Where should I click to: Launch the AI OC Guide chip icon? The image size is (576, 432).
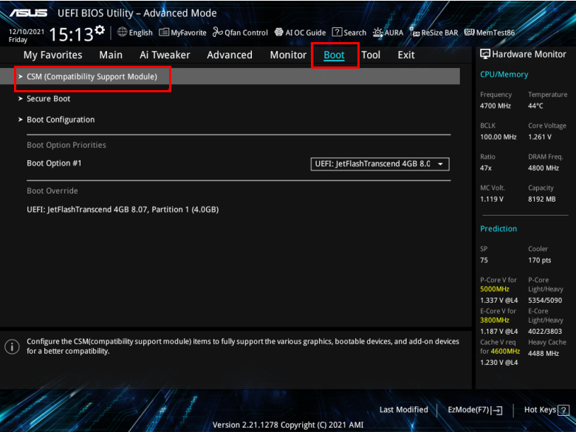(279, 32)
